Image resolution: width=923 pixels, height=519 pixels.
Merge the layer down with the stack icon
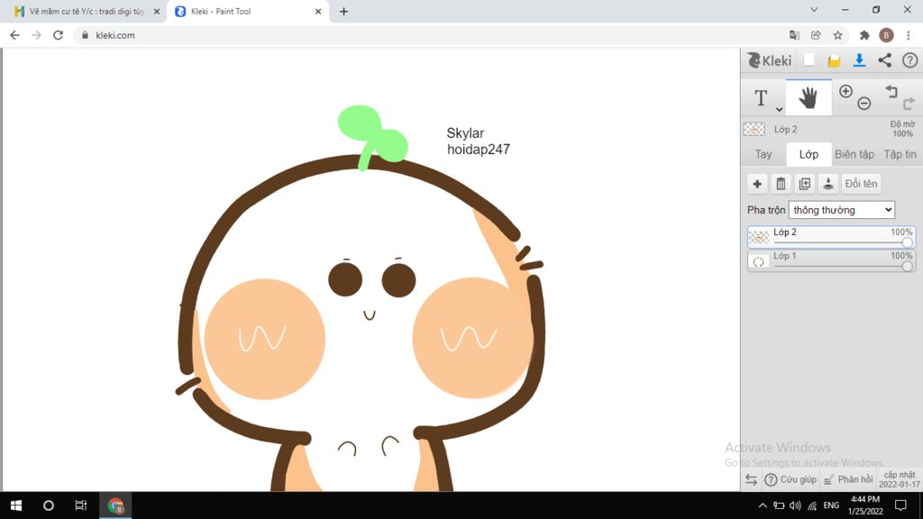tap(828, 184)
